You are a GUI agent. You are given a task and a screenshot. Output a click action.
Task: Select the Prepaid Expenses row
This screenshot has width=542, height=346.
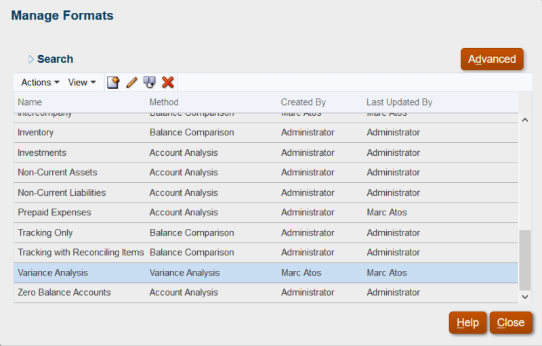54,213
